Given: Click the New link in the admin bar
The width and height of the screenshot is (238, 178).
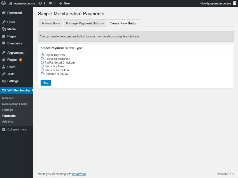Looking at the screenshot, I should tap(67, 3).
